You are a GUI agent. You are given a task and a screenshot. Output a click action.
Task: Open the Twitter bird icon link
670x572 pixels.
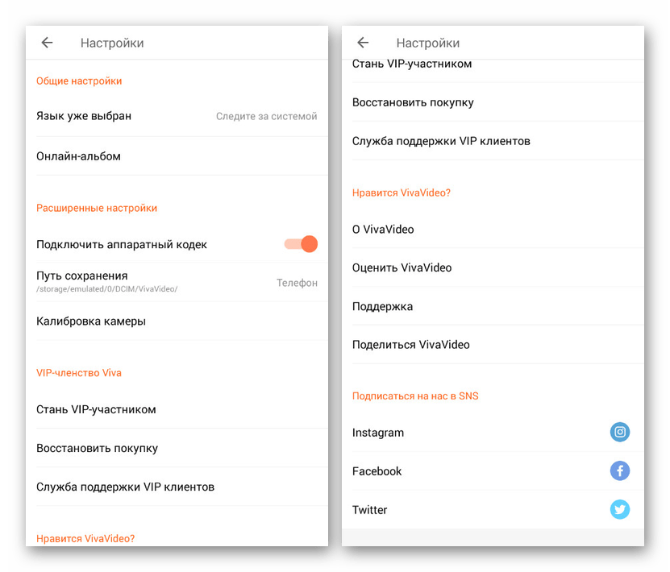(619, 509)
